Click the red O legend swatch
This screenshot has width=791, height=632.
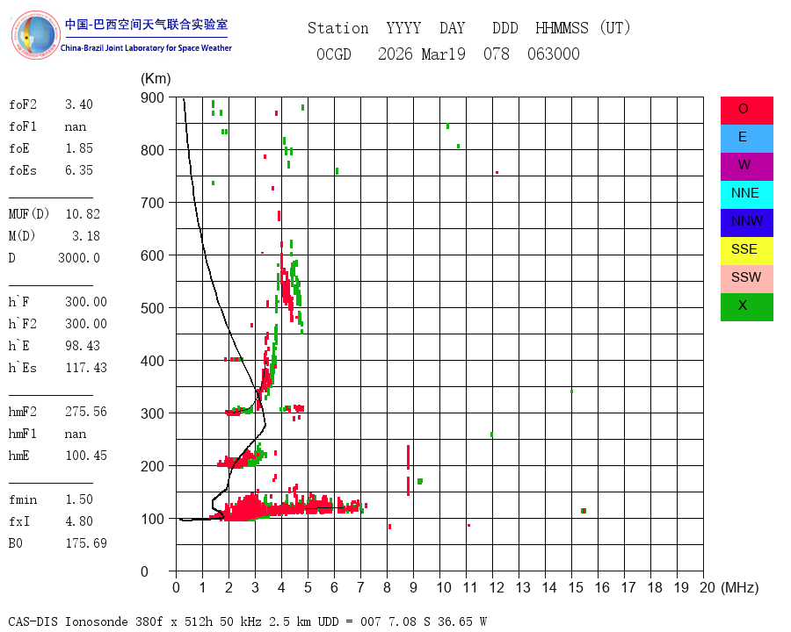pyautogui.click(x=746, y=111)
